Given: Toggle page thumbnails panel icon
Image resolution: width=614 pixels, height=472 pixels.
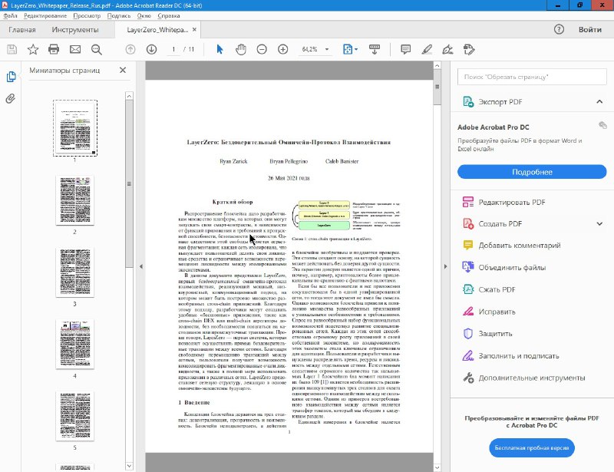Looking at the screenshot, I should [11, 77].
